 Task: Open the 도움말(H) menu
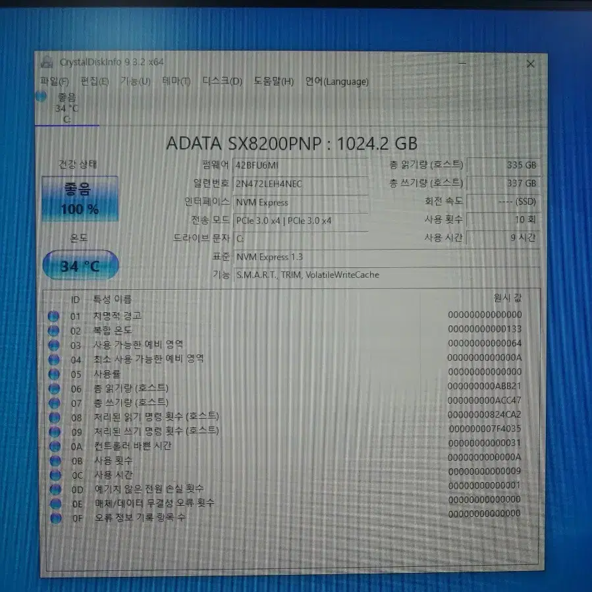click(x=273, y=81)
